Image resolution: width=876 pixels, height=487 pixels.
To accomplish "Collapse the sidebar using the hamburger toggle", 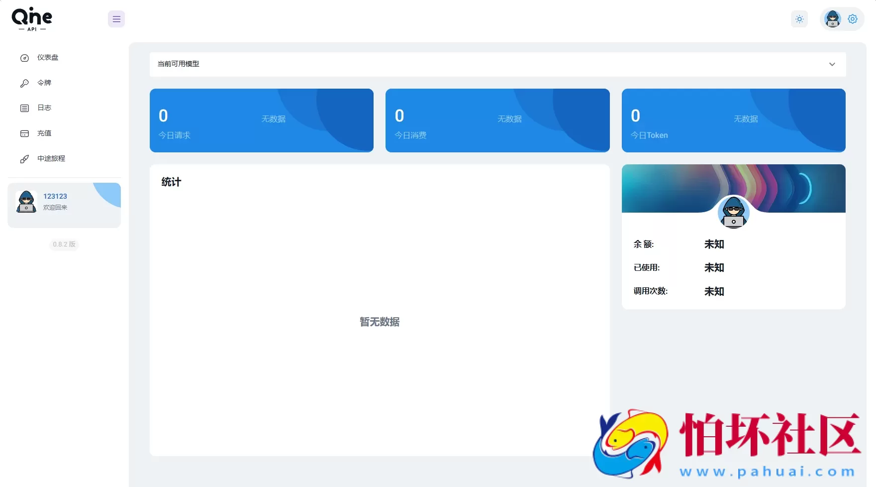I will [x=116, y=19].
